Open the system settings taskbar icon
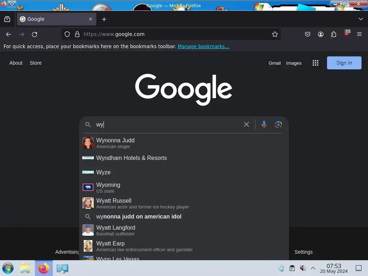368x276 pixels. click(63, 268)
